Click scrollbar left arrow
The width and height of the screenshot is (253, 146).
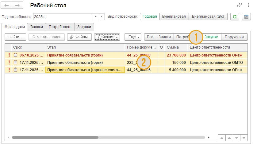[x=8, y=137]
